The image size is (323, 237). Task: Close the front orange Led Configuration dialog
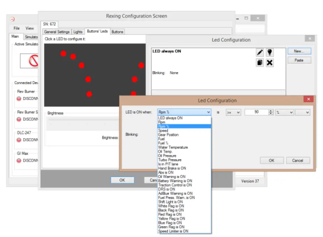coord(309,99)
